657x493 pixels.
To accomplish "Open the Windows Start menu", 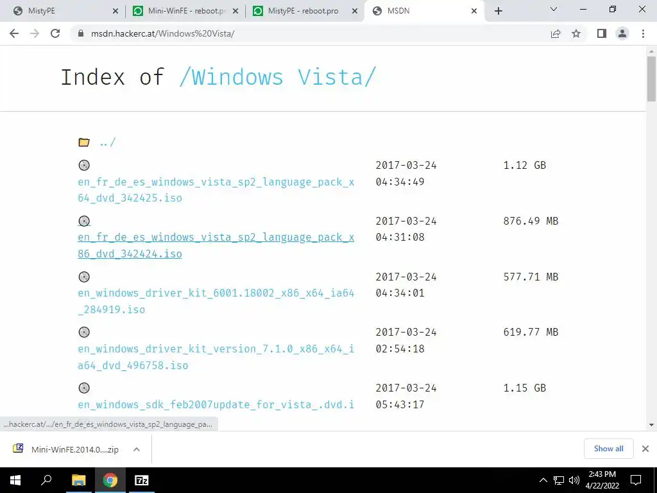I will 15,480.
